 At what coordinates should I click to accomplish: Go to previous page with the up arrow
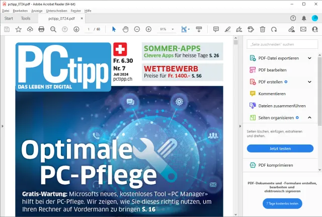pos(65,29)
